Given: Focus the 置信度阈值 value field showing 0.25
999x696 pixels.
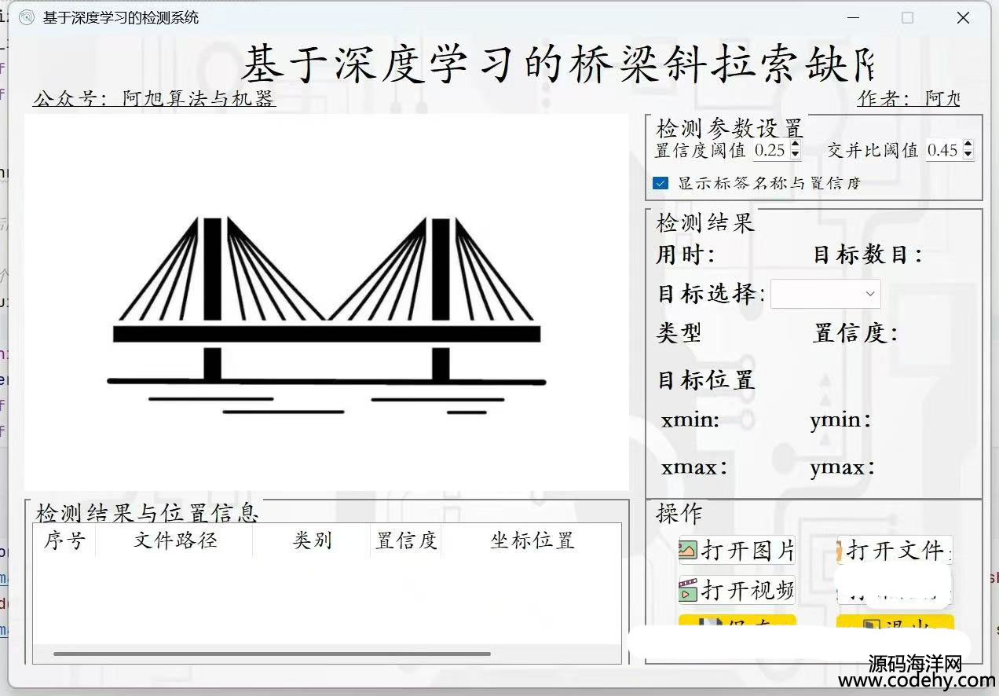Looking at the screenshot, I should [770, 150].
